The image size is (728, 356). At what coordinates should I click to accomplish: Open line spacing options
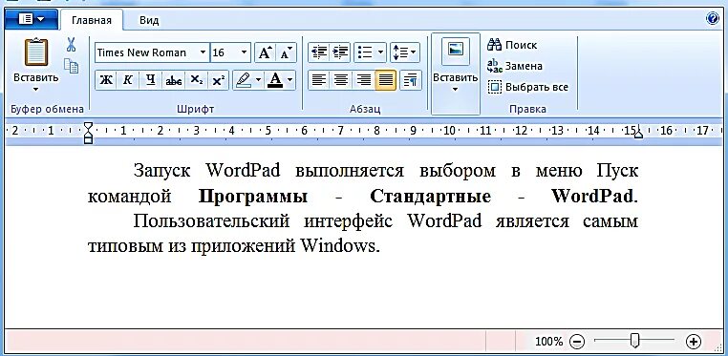coord(405,52)
